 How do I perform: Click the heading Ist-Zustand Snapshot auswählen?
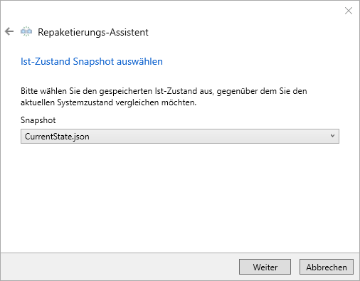pos(92,62)
